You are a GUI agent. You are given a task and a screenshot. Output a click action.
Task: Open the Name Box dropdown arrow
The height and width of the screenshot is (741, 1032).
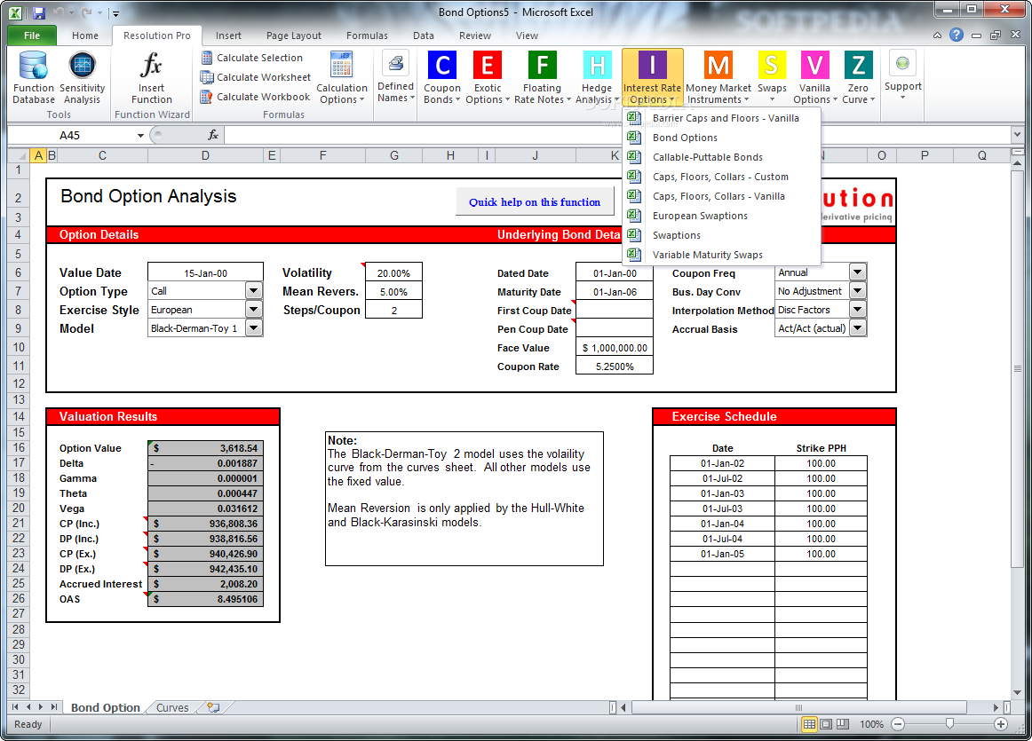(x=140, y=136)
